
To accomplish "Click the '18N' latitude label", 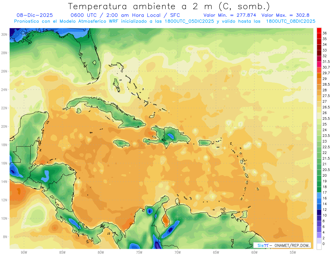I will pyautogui.click(x=4, y=145).
